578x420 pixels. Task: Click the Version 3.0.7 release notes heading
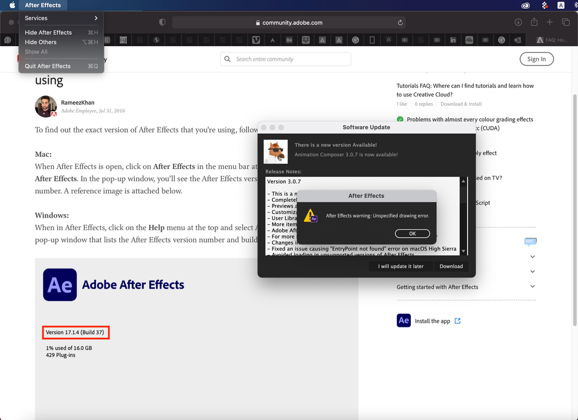284,182
